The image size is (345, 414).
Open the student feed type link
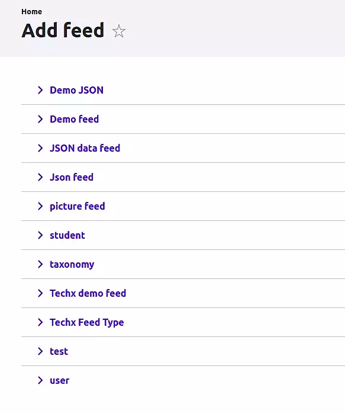tap(67, 235)
